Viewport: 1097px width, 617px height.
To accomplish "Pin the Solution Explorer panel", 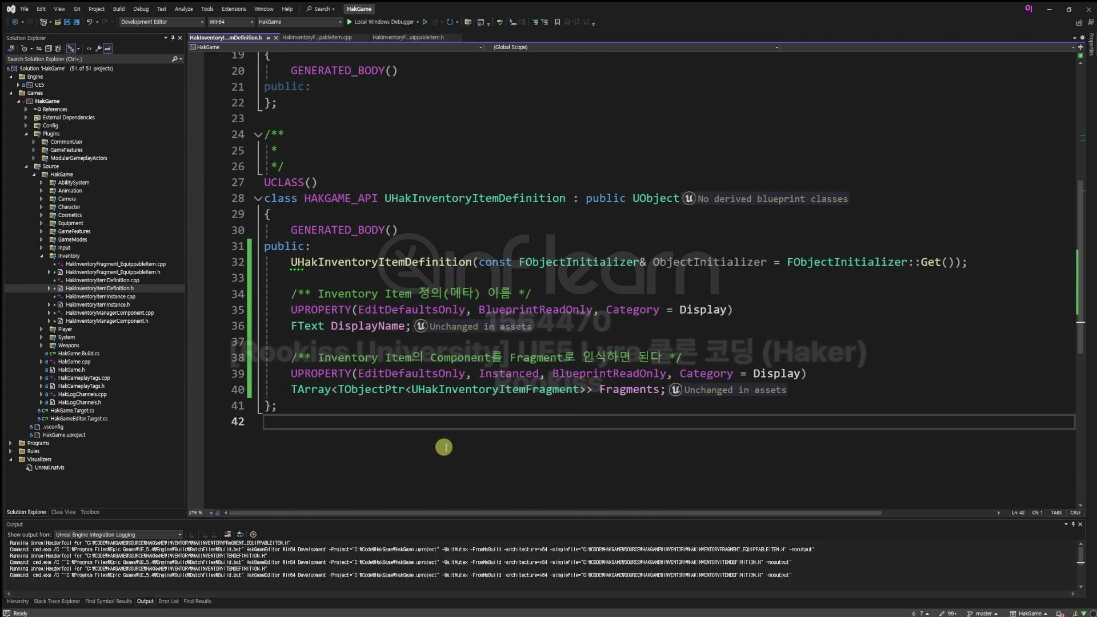I will 173,38.
